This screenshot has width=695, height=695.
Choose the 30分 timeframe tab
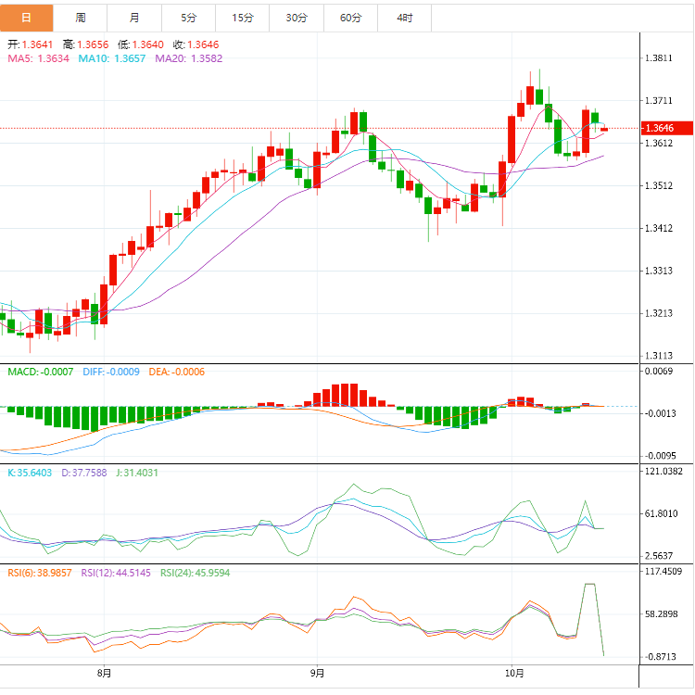tap(297, 18)
